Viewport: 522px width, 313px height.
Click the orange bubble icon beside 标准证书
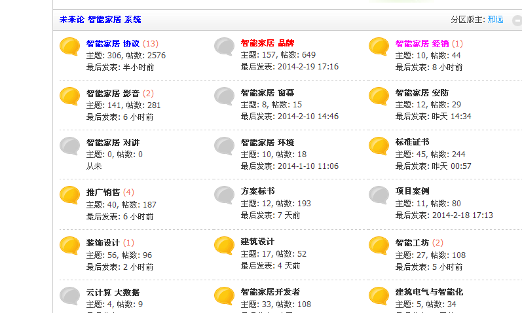click(x=379, y=145)
